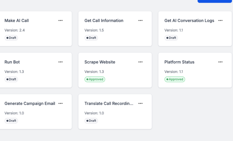Screen dimensions: 233x141
Task: Open the Scrape Website card title
Action: coord(100,62)
